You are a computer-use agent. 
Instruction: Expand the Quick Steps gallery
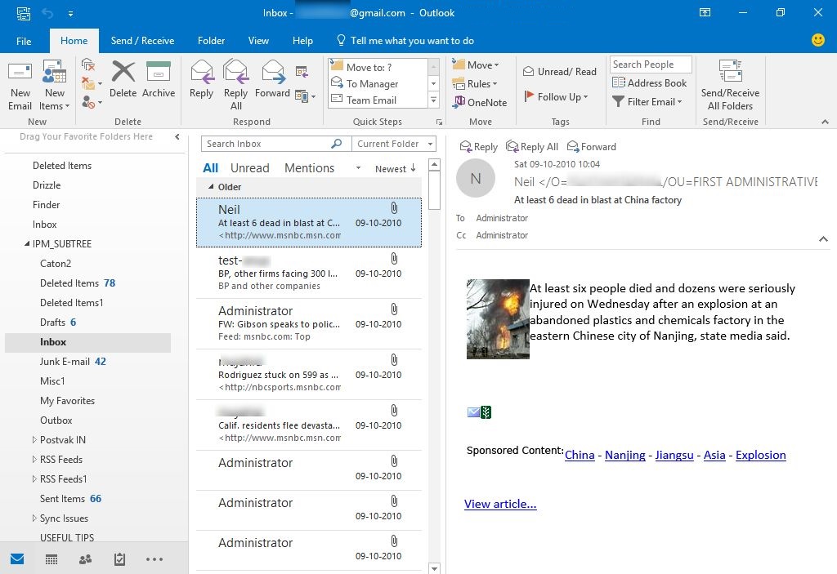click(433, 100)
